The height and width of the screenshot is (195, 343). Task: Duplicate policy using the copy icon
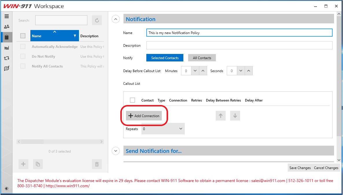pos(38,164)
